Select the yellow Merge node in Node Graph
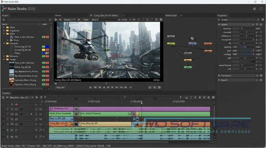Viewport: 266px width, 148px height. [x=188, y=60]
